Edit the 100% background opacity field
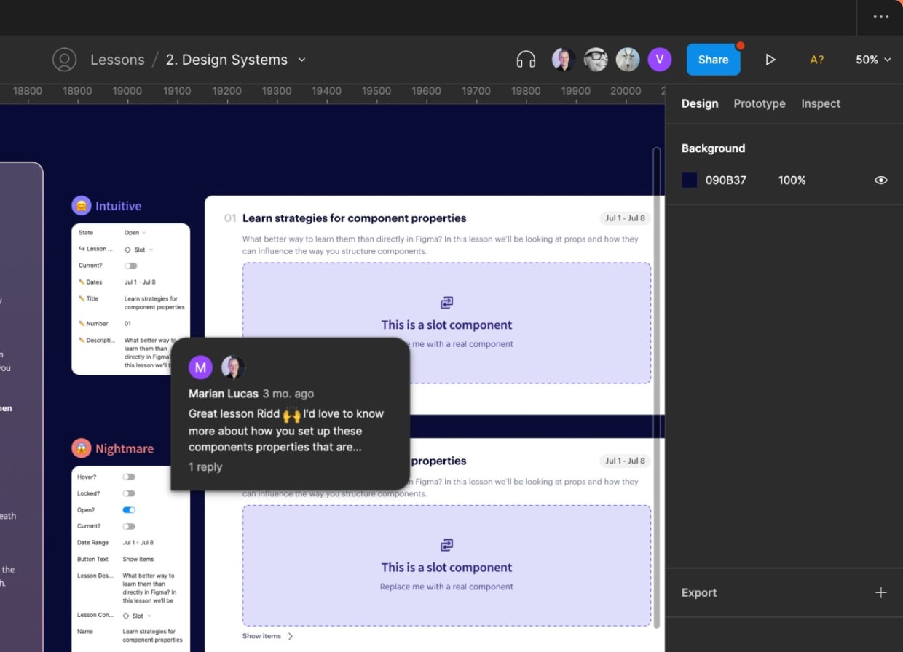Screen dimensions: 903x652 [x=792, y=180]
